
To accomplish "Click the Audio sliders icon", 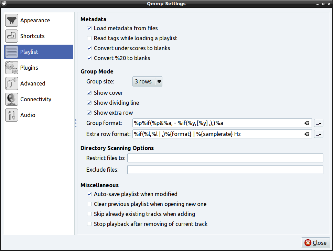I will (x=12, y=115).
